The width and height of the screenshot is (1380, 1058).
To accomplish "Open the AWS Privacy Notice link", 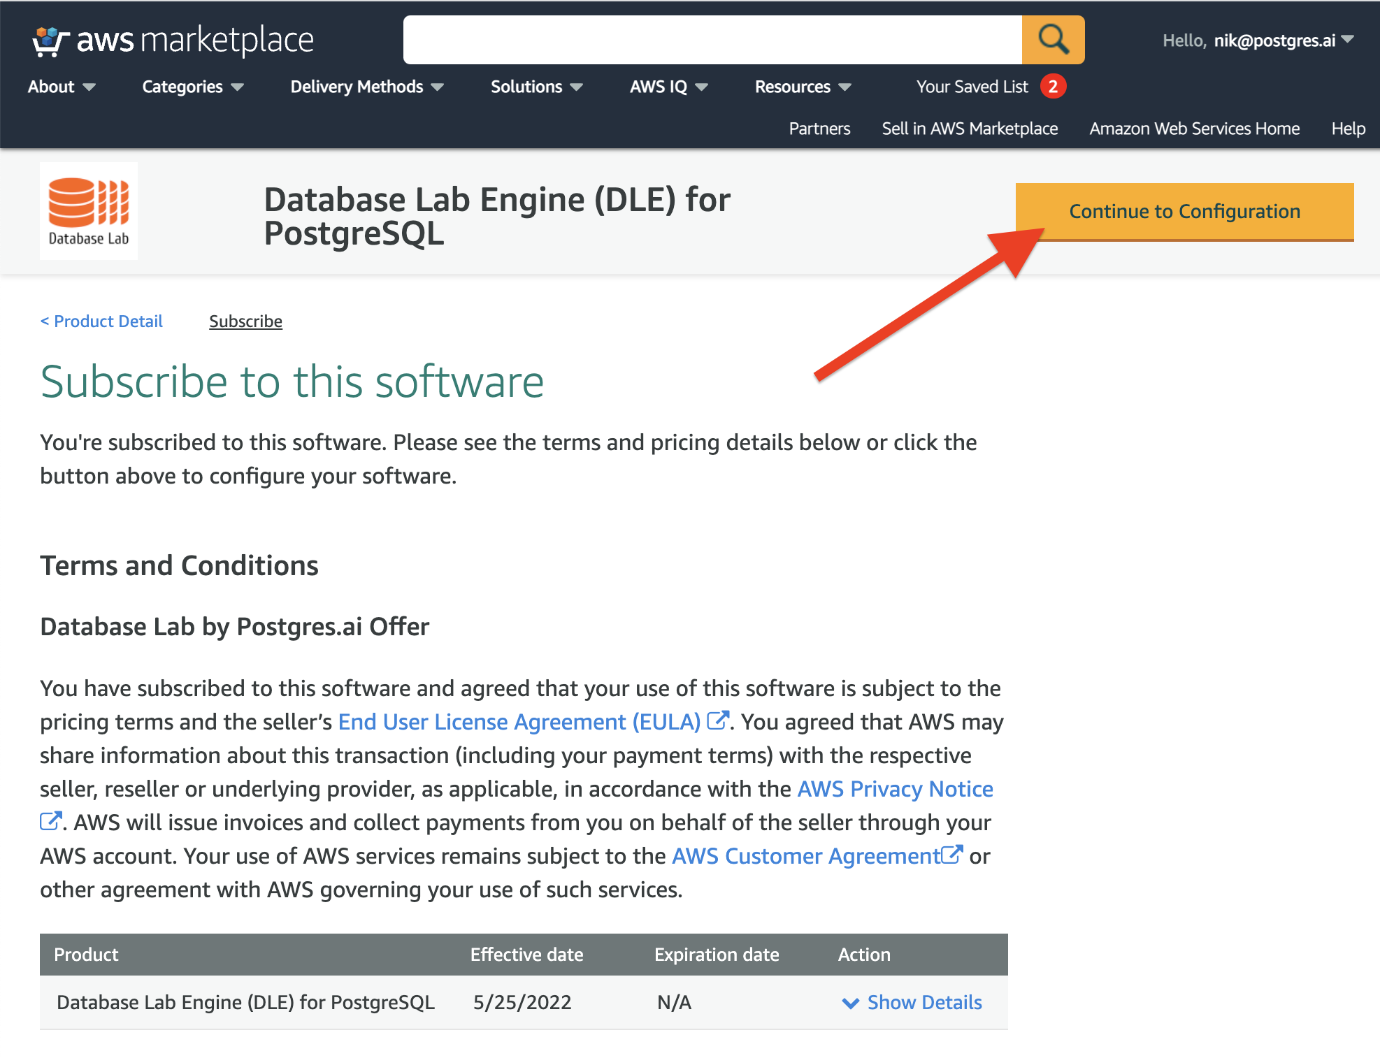I will [895, 788].
